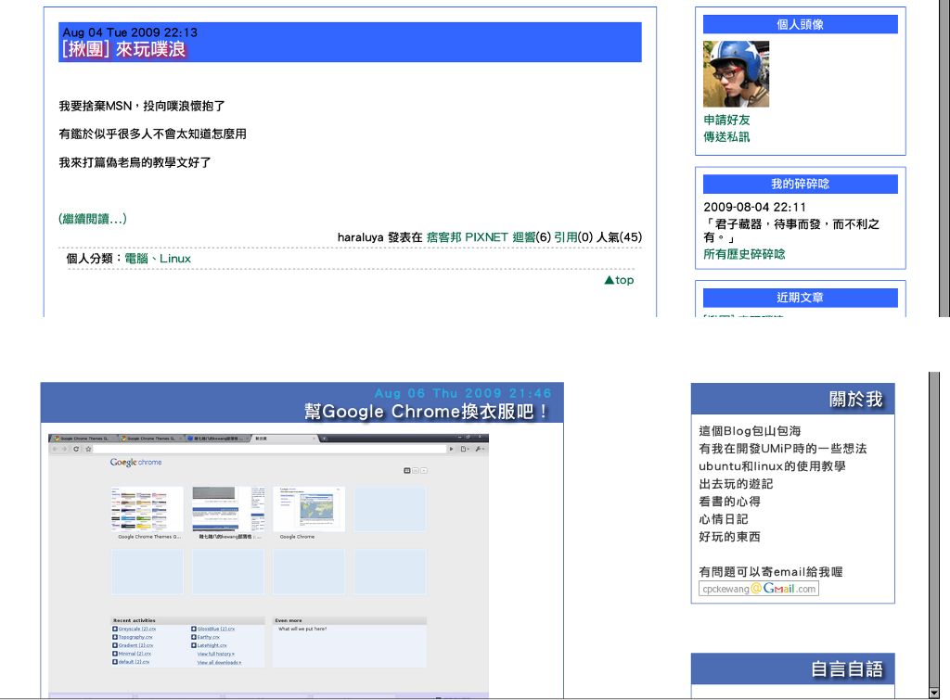Click the text 2009-08-04 22:11 timestamp
The height and width of the screenshot is (700, 950).
click(754, 207)
